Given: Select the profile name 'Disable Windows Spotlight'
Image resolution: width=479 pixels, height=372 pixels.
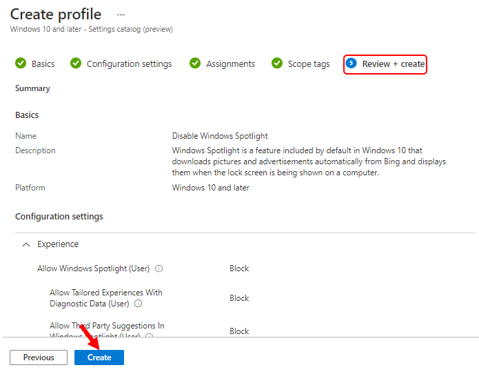Looking at the screenshot, I should tap(220, 136).
